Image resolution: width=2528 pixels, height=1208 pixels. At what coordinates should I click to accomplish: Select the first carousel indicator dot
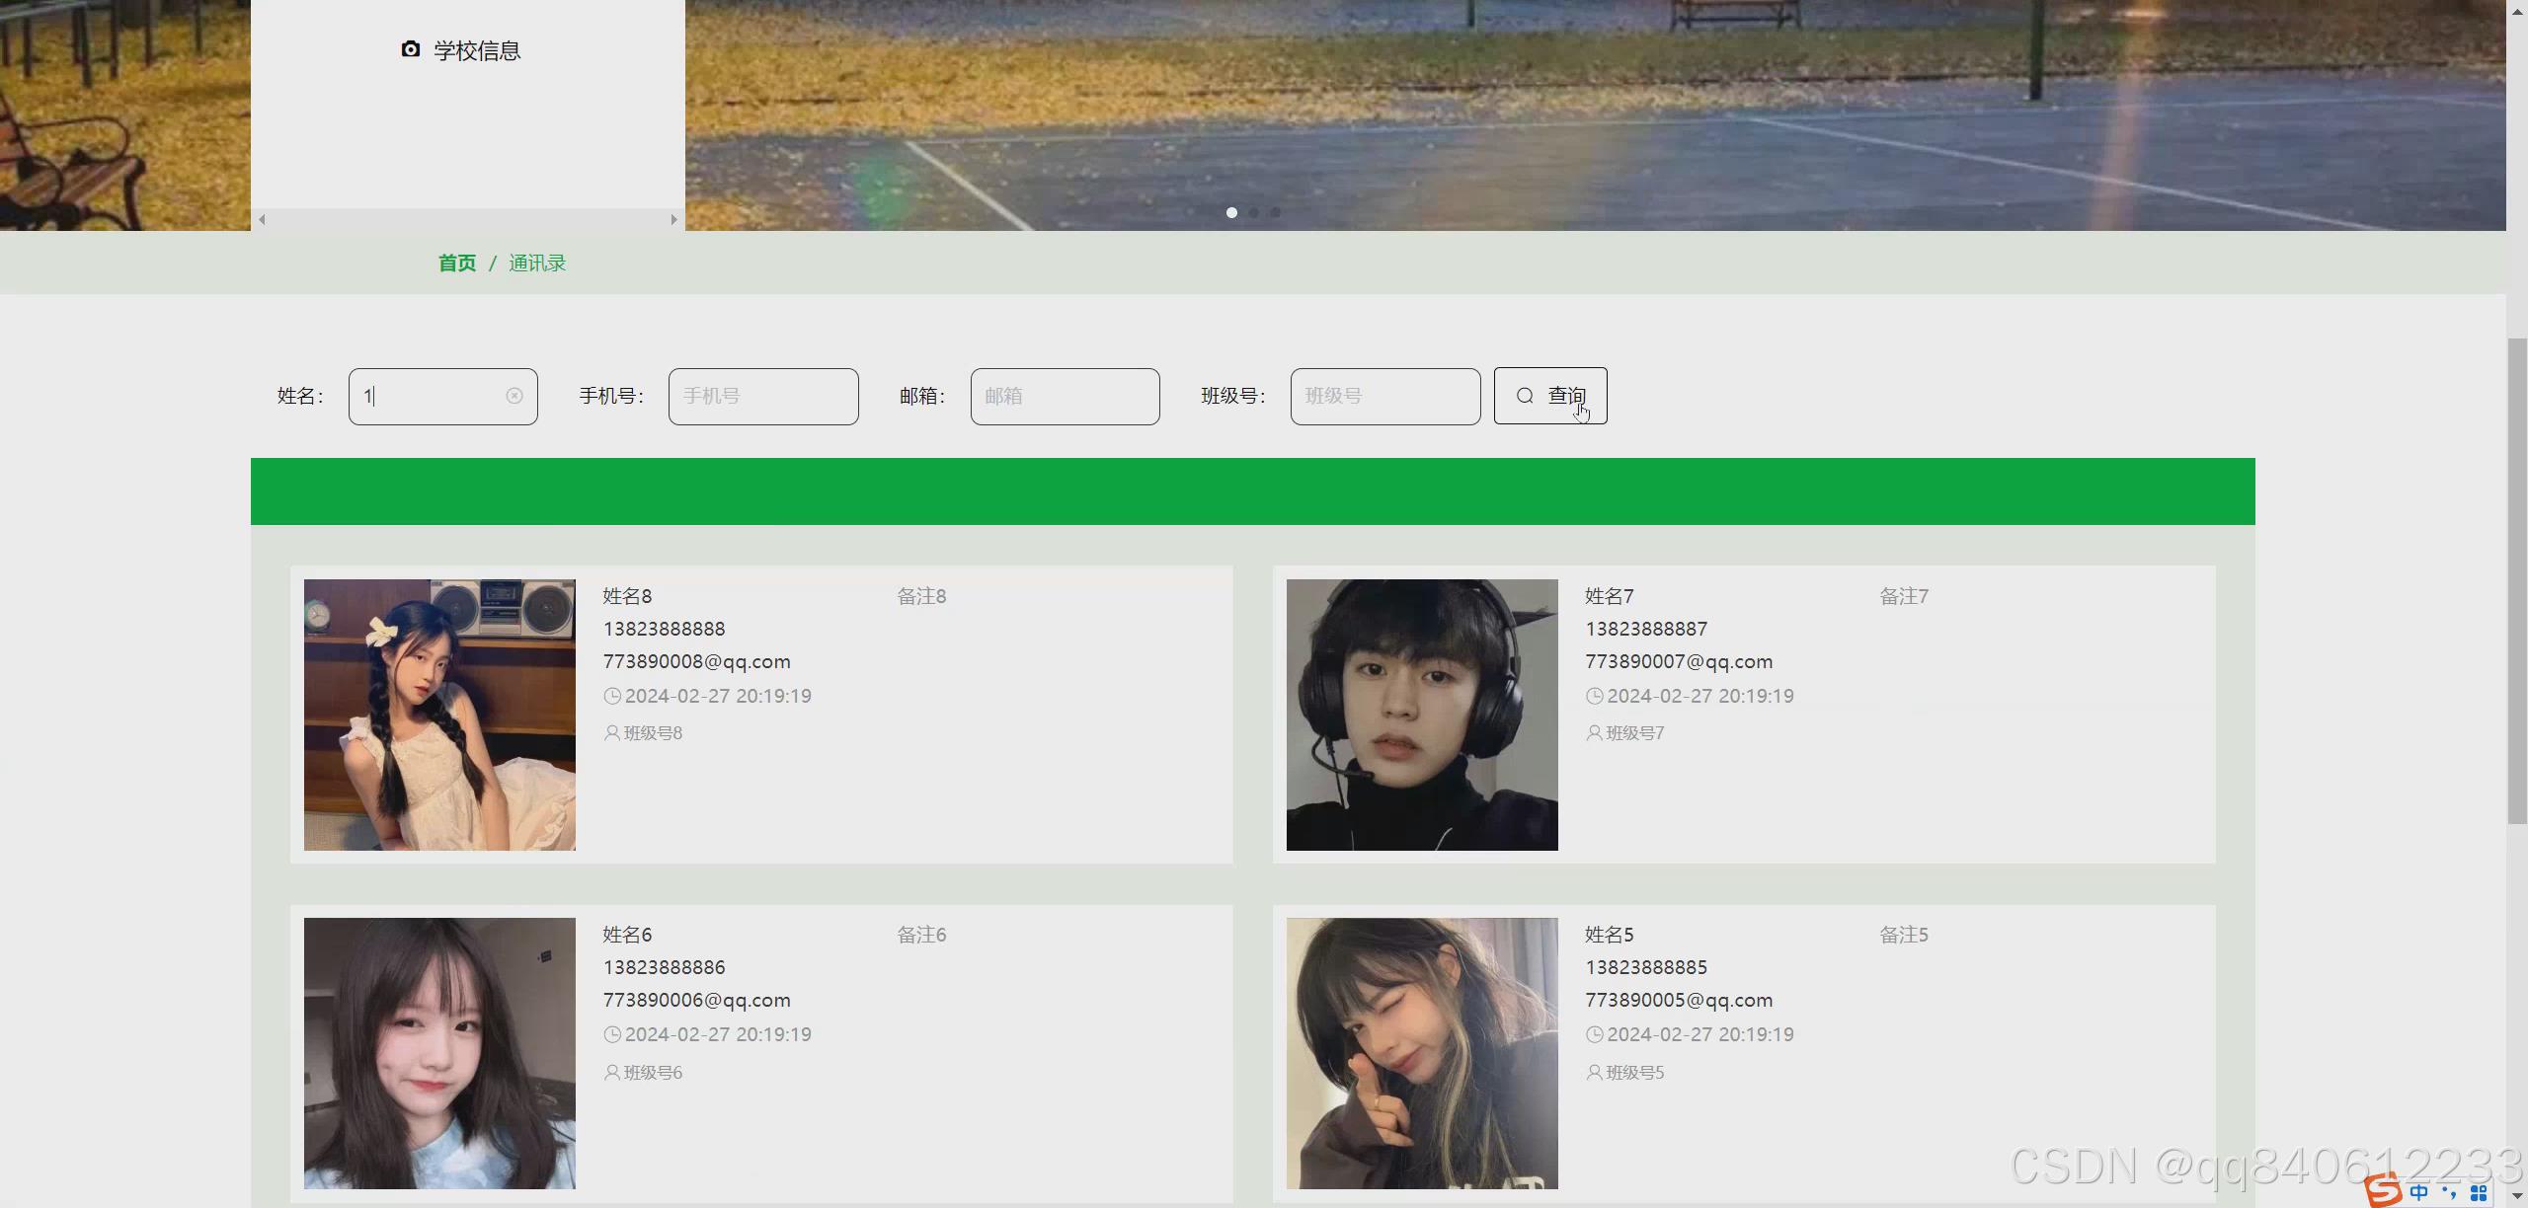pyautogui.click(x=1231, y=212)
